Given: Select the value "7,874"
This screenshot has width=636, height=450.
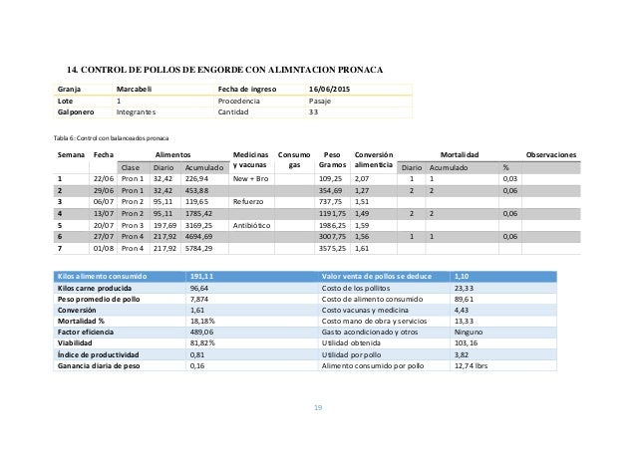Looking at the screenshot, I should pyautogui.click(x=199, y=299).
